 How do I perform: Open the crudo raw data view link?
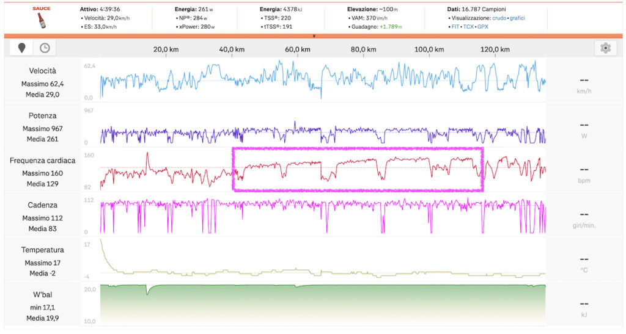pos(499,18)
